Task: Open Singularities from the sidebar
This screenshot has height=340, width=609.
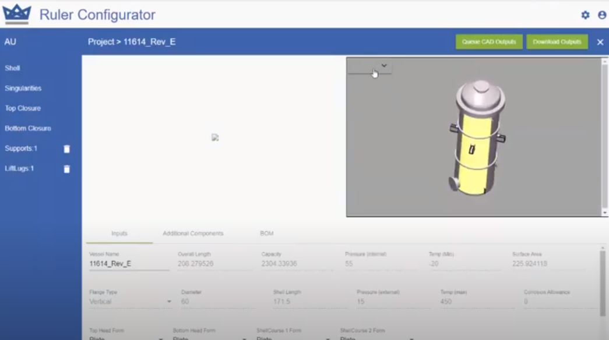Action: 23,88
